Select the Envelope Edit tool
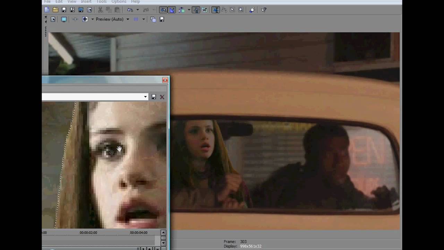Viewport: 444px width, 250px height. click(x=224, y=10)
